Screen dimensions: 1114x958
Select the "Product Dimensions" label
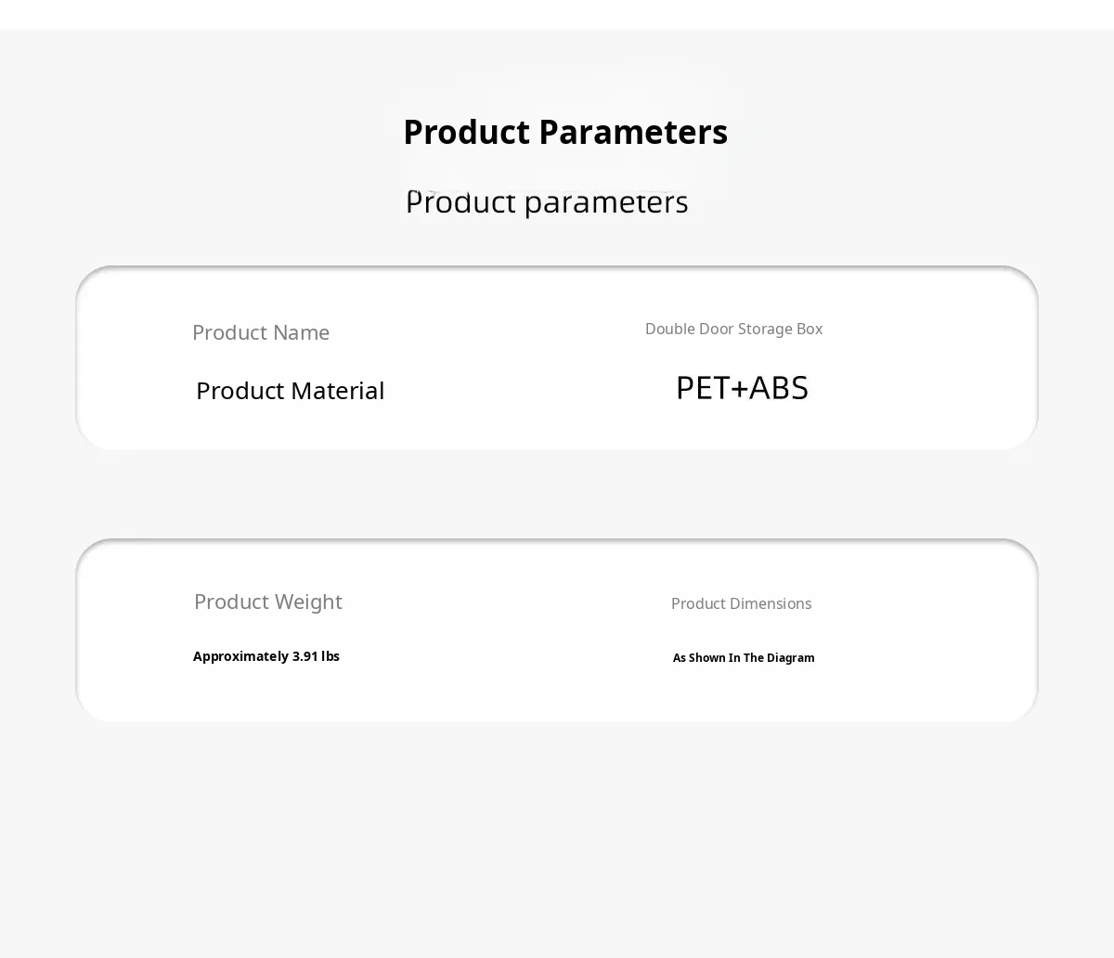tap(741, 603)
